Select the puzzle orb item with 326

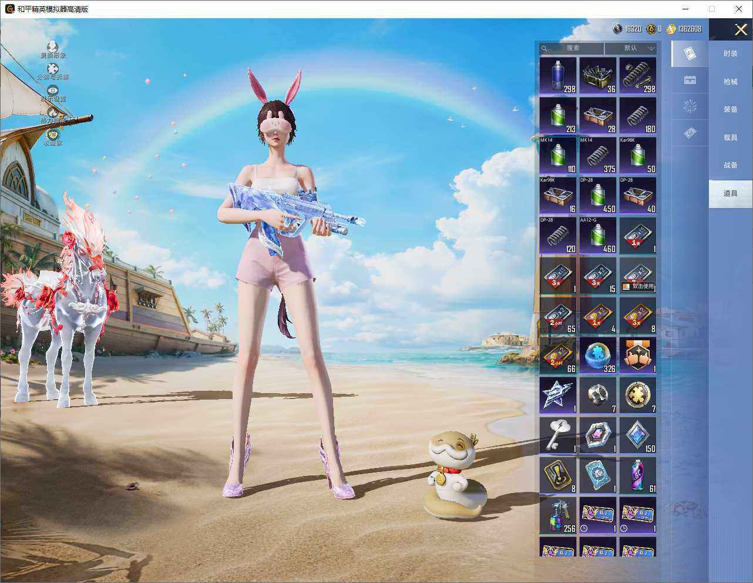coord(598,356)
